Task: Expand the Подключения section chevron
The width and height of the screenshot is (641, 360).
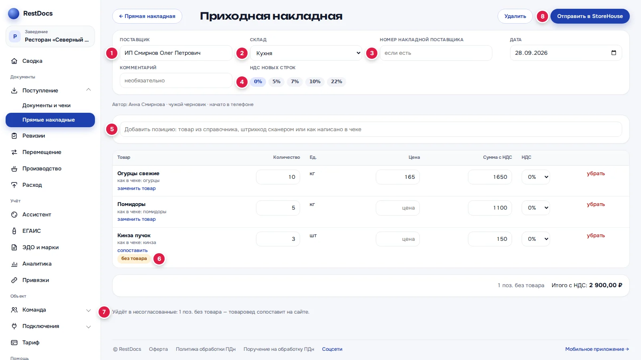Action: point(89,326)
